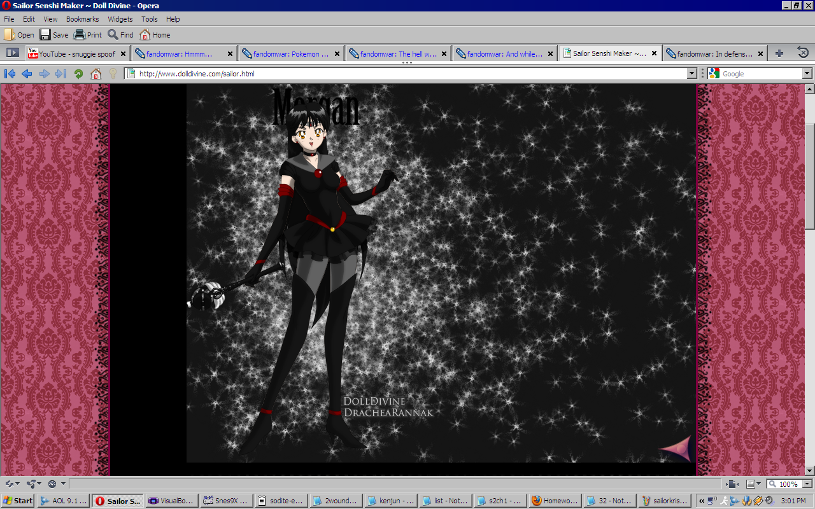Close the Sailor Senshi Maker tab

pos(654,53)
